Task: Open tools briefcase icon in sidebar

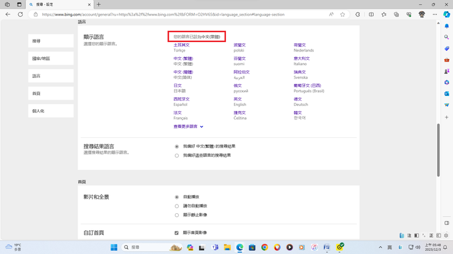Action: pyautogui.click(x=447, y=60)
